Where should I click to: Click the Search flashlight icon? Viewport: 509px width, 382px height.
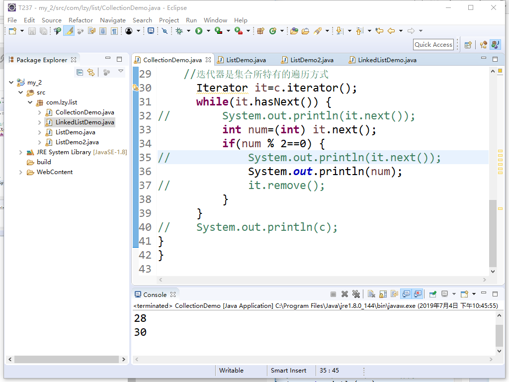coord(318,31)
